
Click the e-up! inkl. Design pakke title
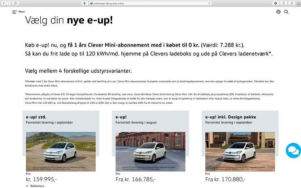coord(230,117)
